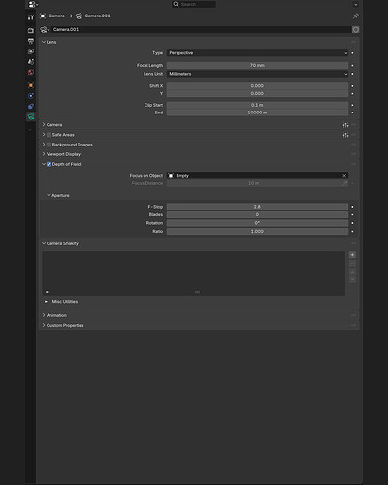Open the Physics properties tab
This screenshot has height=485, width=388.
tap(31, 96)
